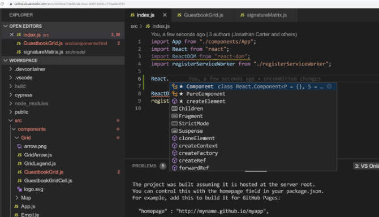Place the cursor on line 6 after React.

(x=169, y=79)
